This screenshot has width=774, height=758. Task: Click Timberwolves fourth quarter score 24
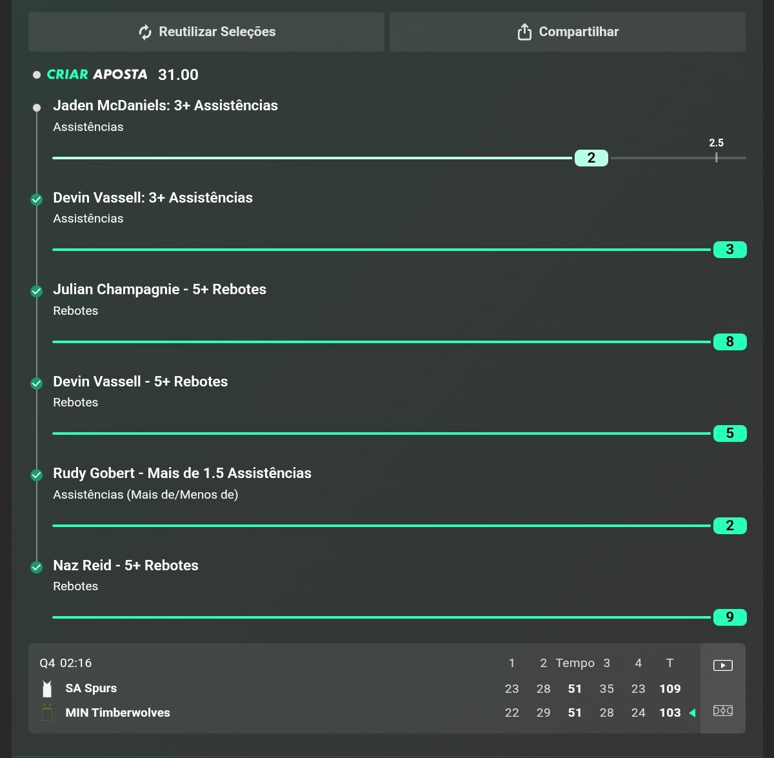coord(639,713)
